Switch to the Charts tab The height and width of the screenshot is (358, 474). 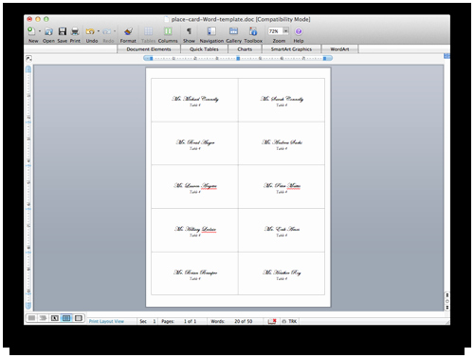(245, 49)
